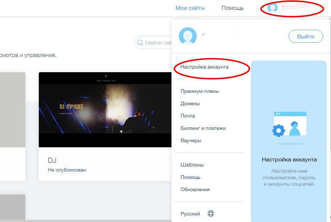Open Помощь in the top navigation bar
Viewport: 331px width, 222px height.
point(232,8)
